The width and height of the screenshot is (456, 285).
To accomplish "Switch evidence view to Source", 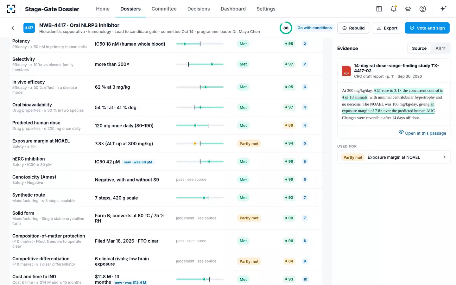I will [419, 48].
